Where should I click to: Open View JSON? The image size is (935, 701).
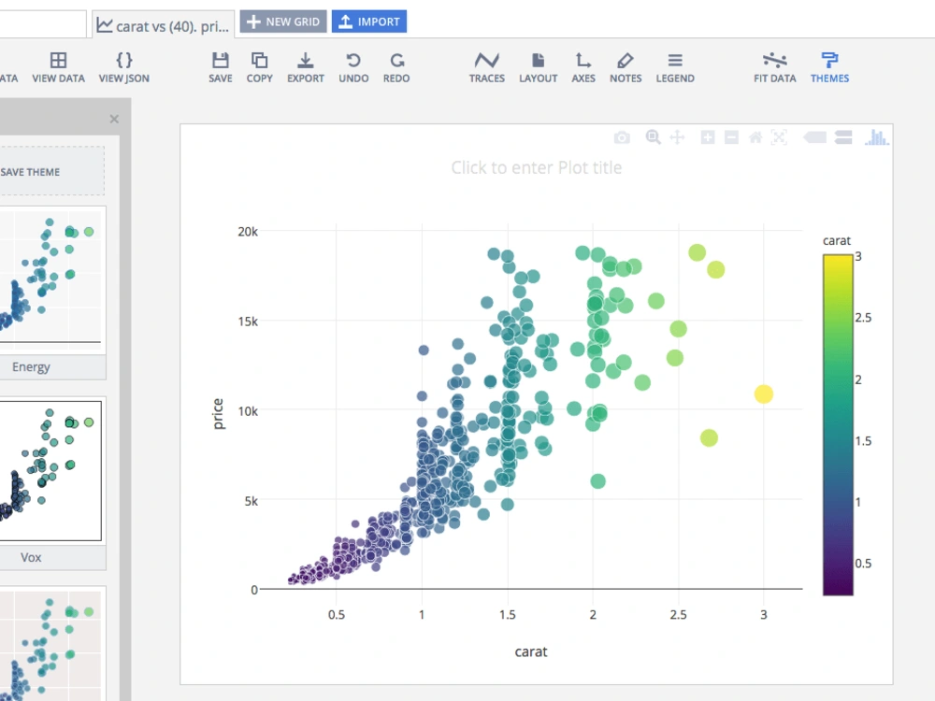[123, 65]
